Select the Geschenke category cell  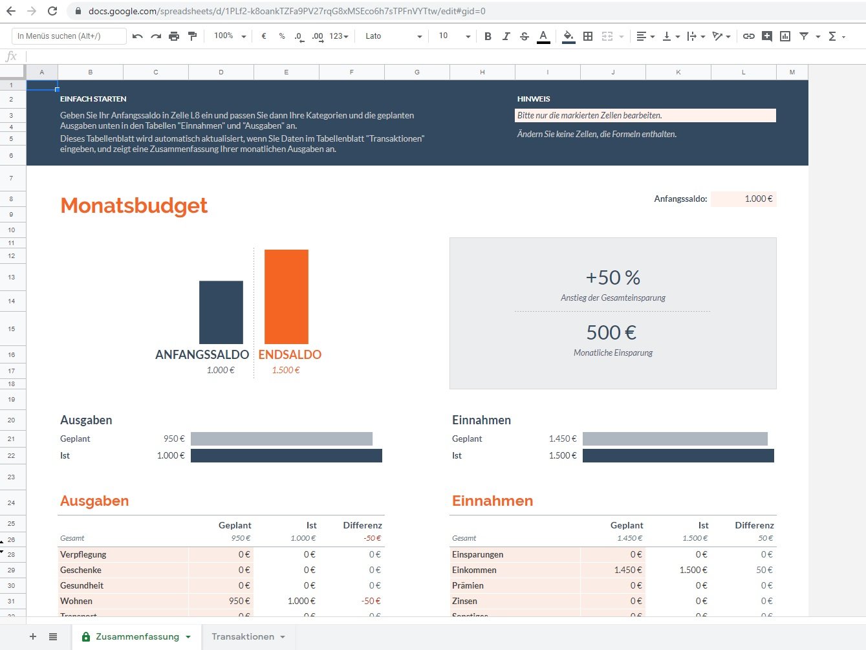[123, 570]
